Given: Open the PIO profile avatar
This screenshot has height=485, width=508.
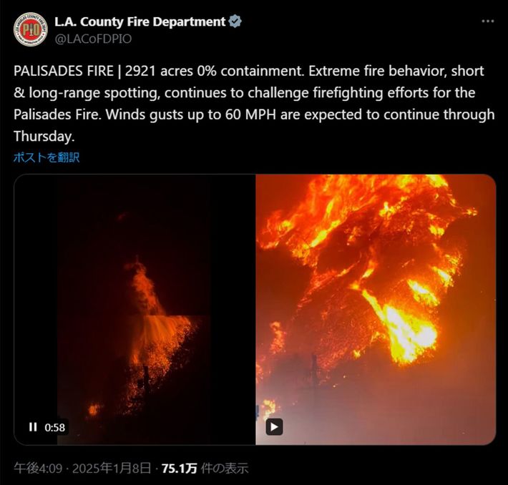Looking at the screenshot, I should click(31, 29).
